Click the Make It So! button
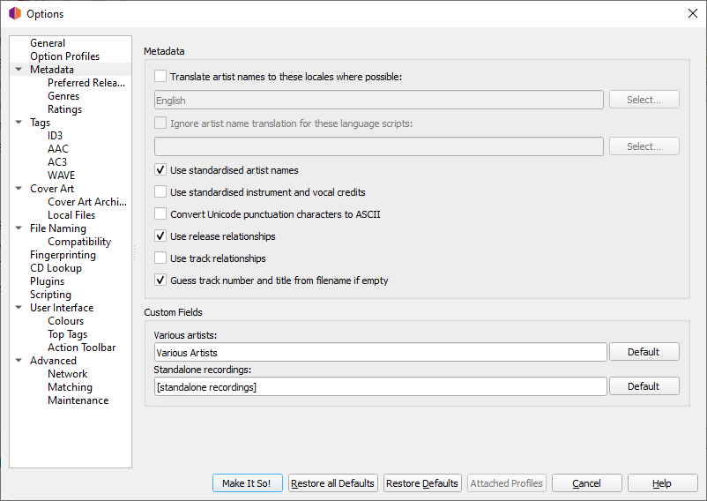 pyautogui.click(x=247, y=483)
